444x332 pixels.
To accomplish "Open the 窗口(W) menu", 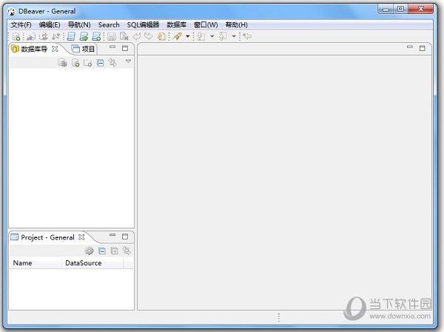I will [206, 25].
